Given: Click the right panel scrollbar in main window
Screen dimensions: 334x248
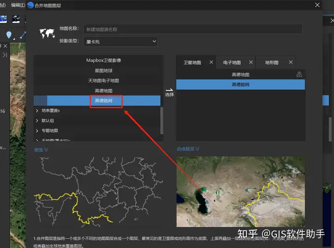Looking at the screenshot, I should 330,129.
